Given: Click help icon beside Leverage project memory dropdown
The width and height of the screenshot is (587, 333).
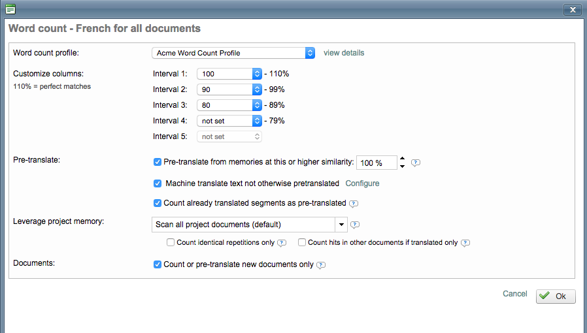Looking at the screenshot, I should (355, 225).
